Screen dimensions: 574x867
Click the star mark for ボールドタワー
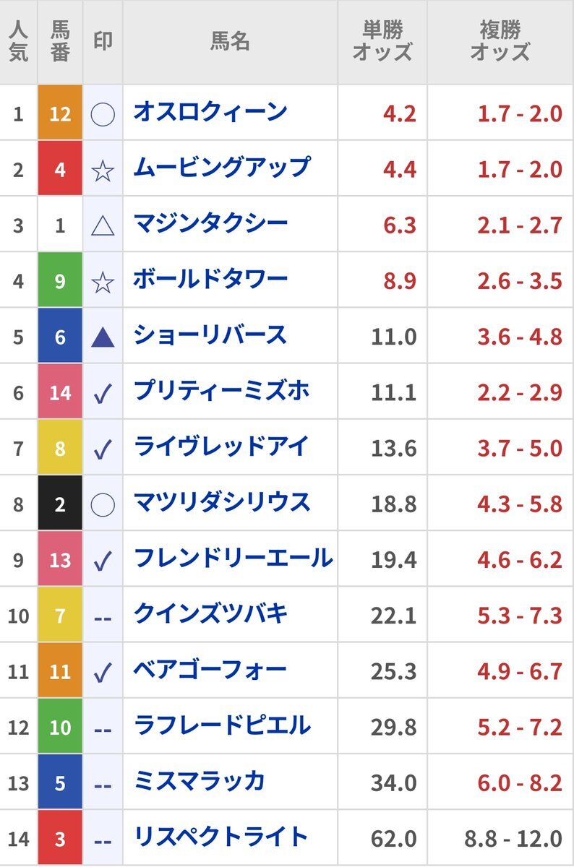[x=103, y=282]
